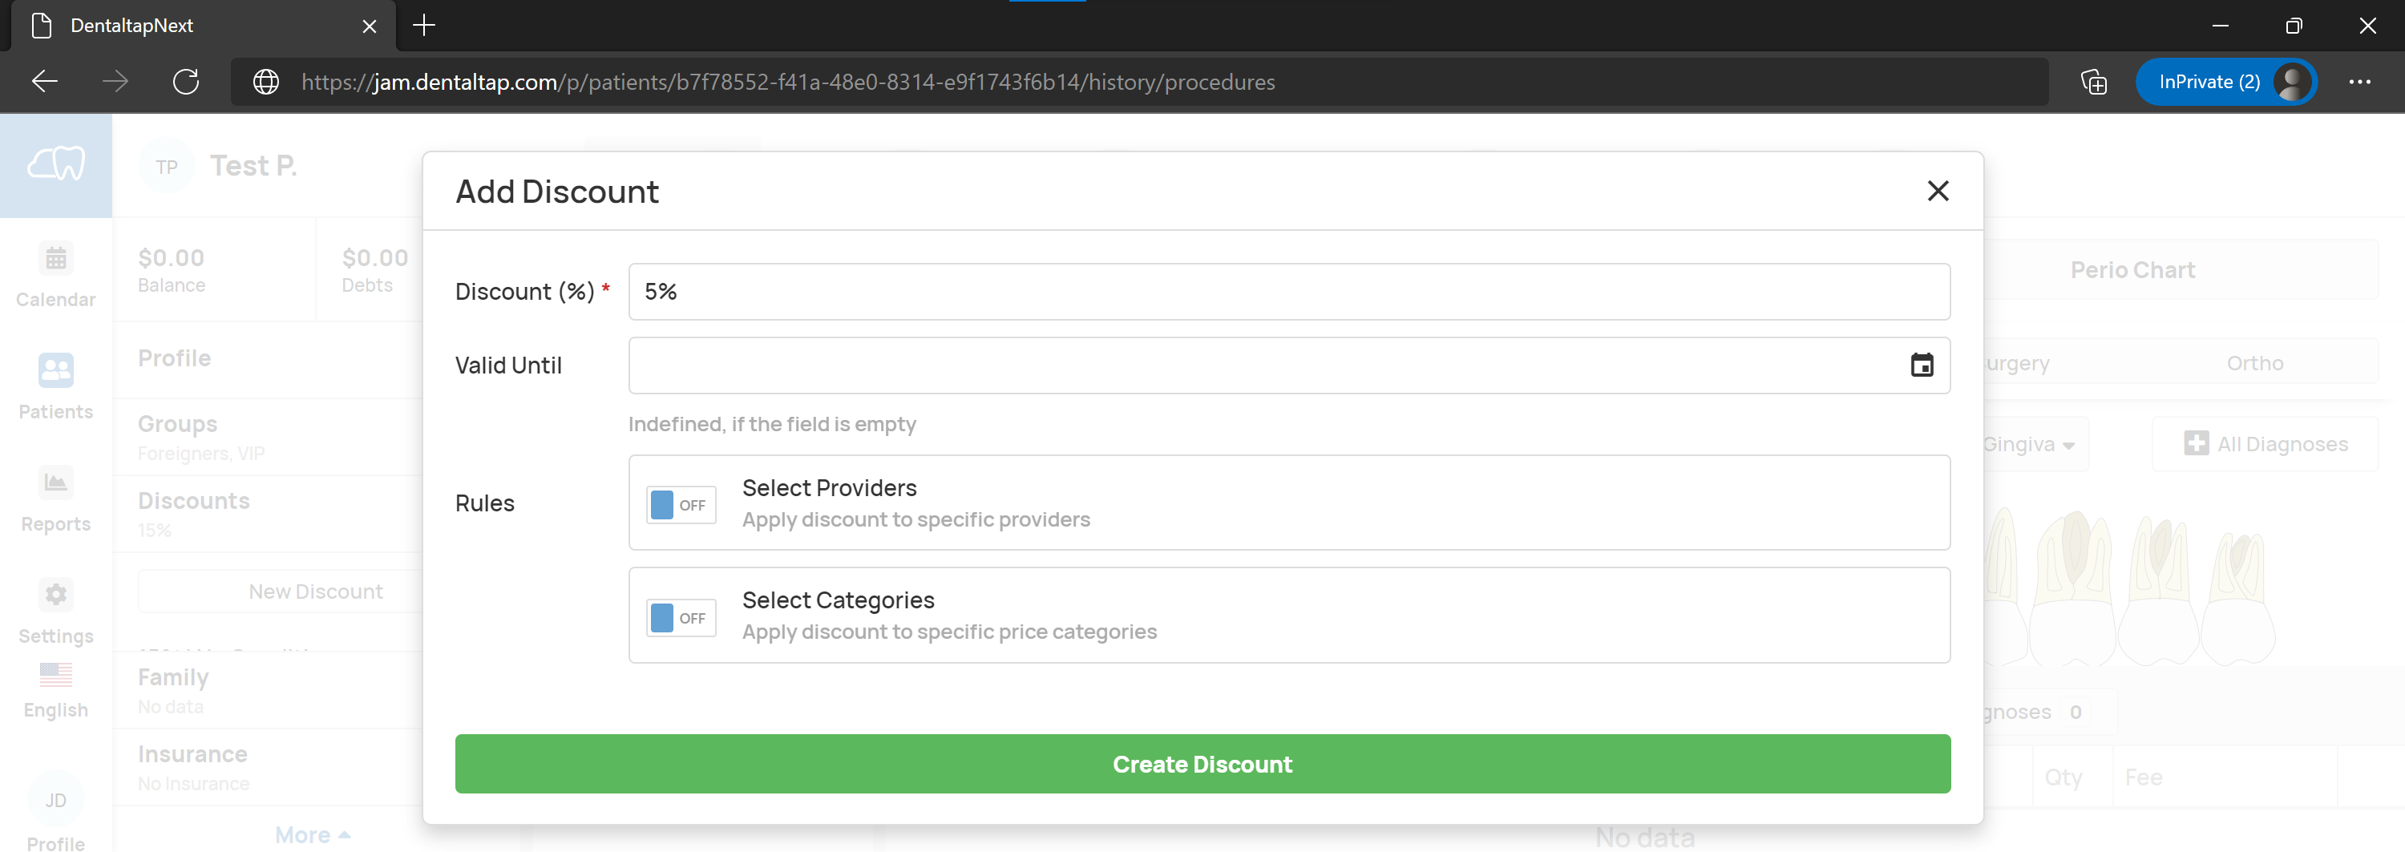Image resolution: width=2405 pixels, height=852 pixels.
Task: Click the browser back arrow
Action: click(x=45, y=82)
